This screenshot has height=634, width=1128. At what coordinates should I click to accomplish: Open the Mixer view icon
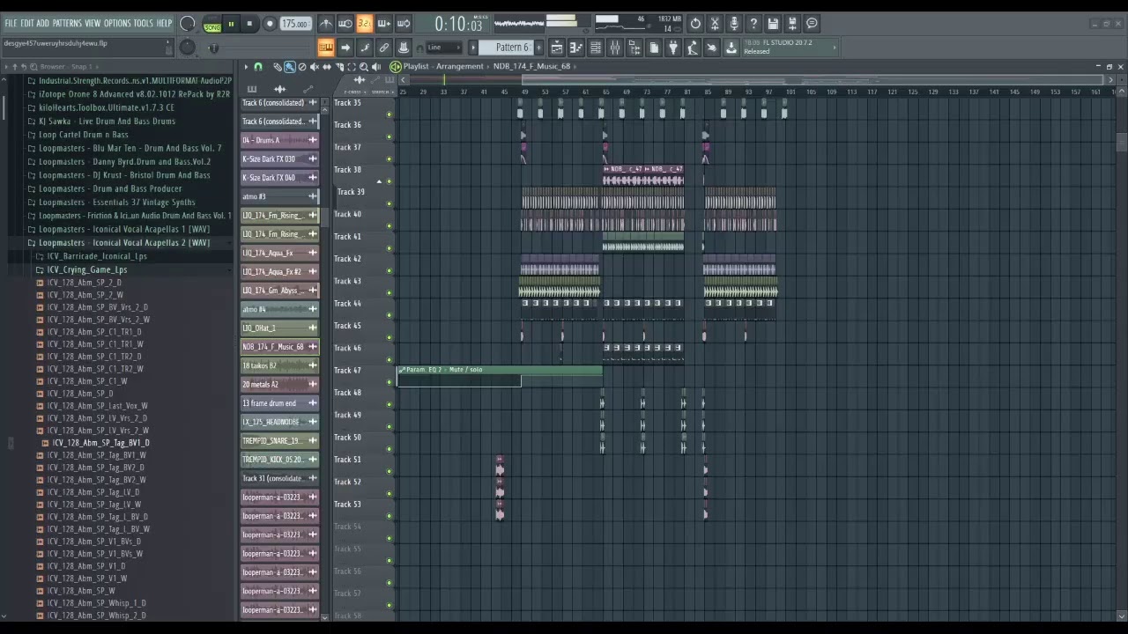tap(615, 48)
